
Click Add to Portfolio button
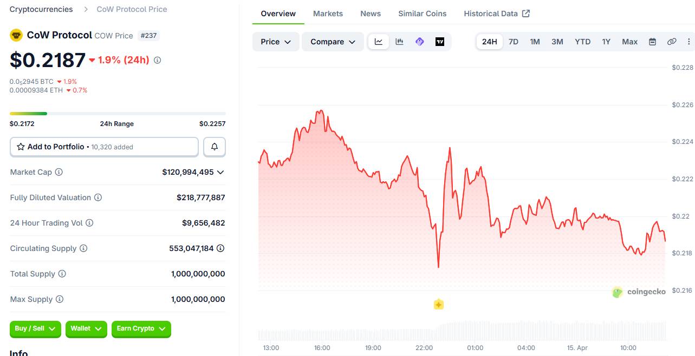pos(104,147)
